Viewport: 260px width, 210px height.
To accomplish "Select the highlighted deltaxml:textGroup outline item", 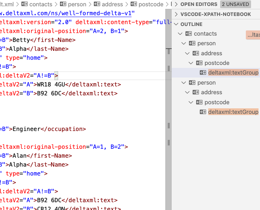I will click(x=233, y=73).
